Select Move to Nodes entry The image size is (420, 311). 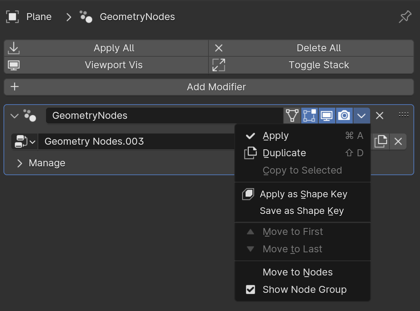(x=303, y=272)
